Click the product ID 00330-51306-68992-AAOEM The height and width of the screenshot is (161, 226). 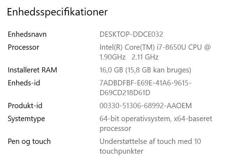pyautogui.click(x=146, y=106)
